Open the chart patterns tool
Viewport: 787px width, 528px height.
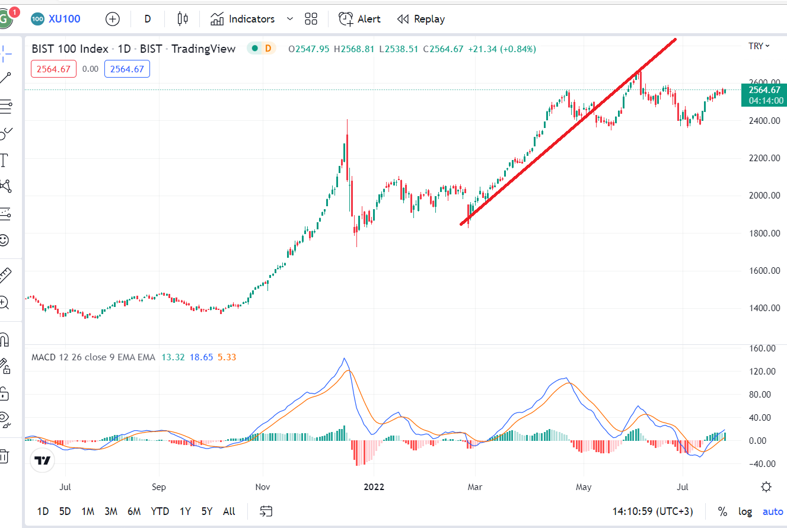[5, 186]
